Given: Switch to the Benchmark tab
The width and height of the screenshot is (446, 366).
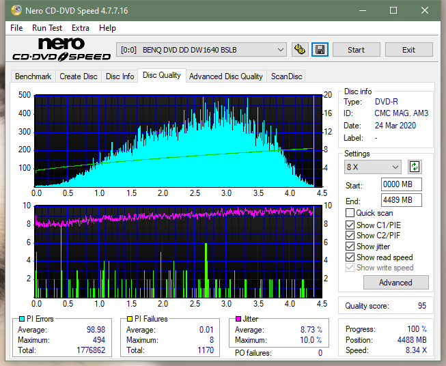Looking at the screenshot, I should (33, 76).
